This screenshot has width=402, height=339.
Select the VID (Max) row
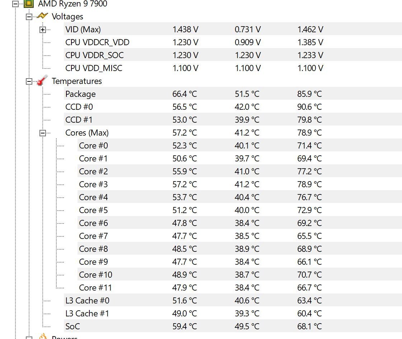coord(233,29)
